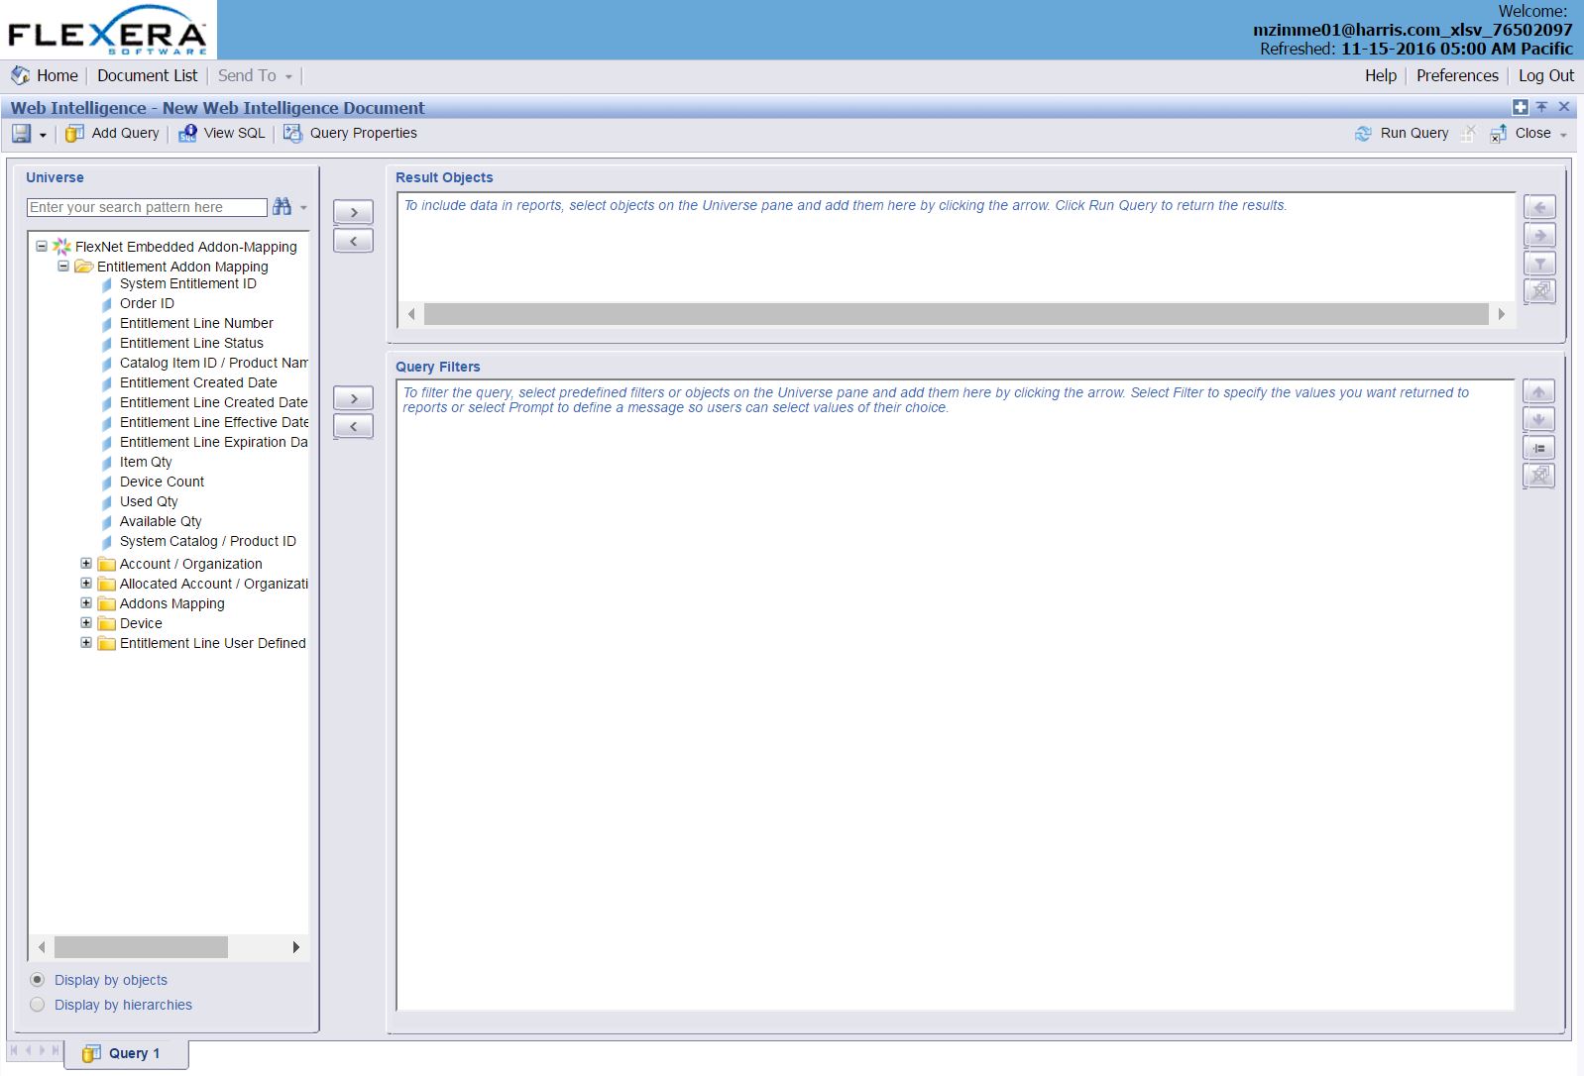Click the Home icon in navigation bar
1584x1076 pixels.
coord(20,75)
